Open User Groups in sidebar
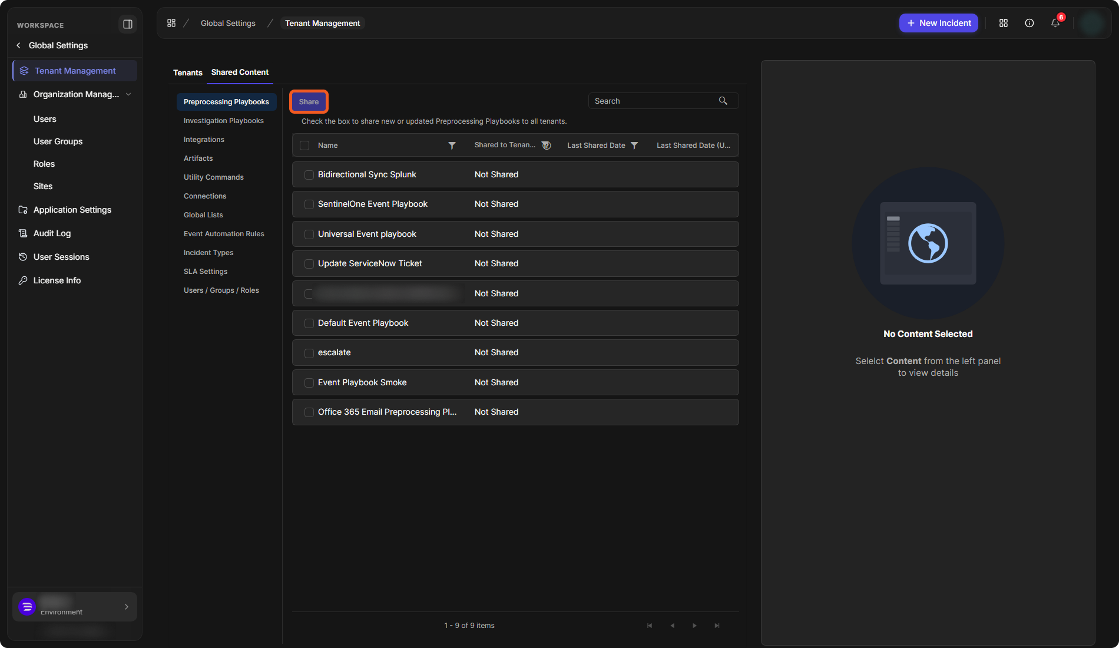This screenshot has width=1119, height=648. [x=58, y=141]
